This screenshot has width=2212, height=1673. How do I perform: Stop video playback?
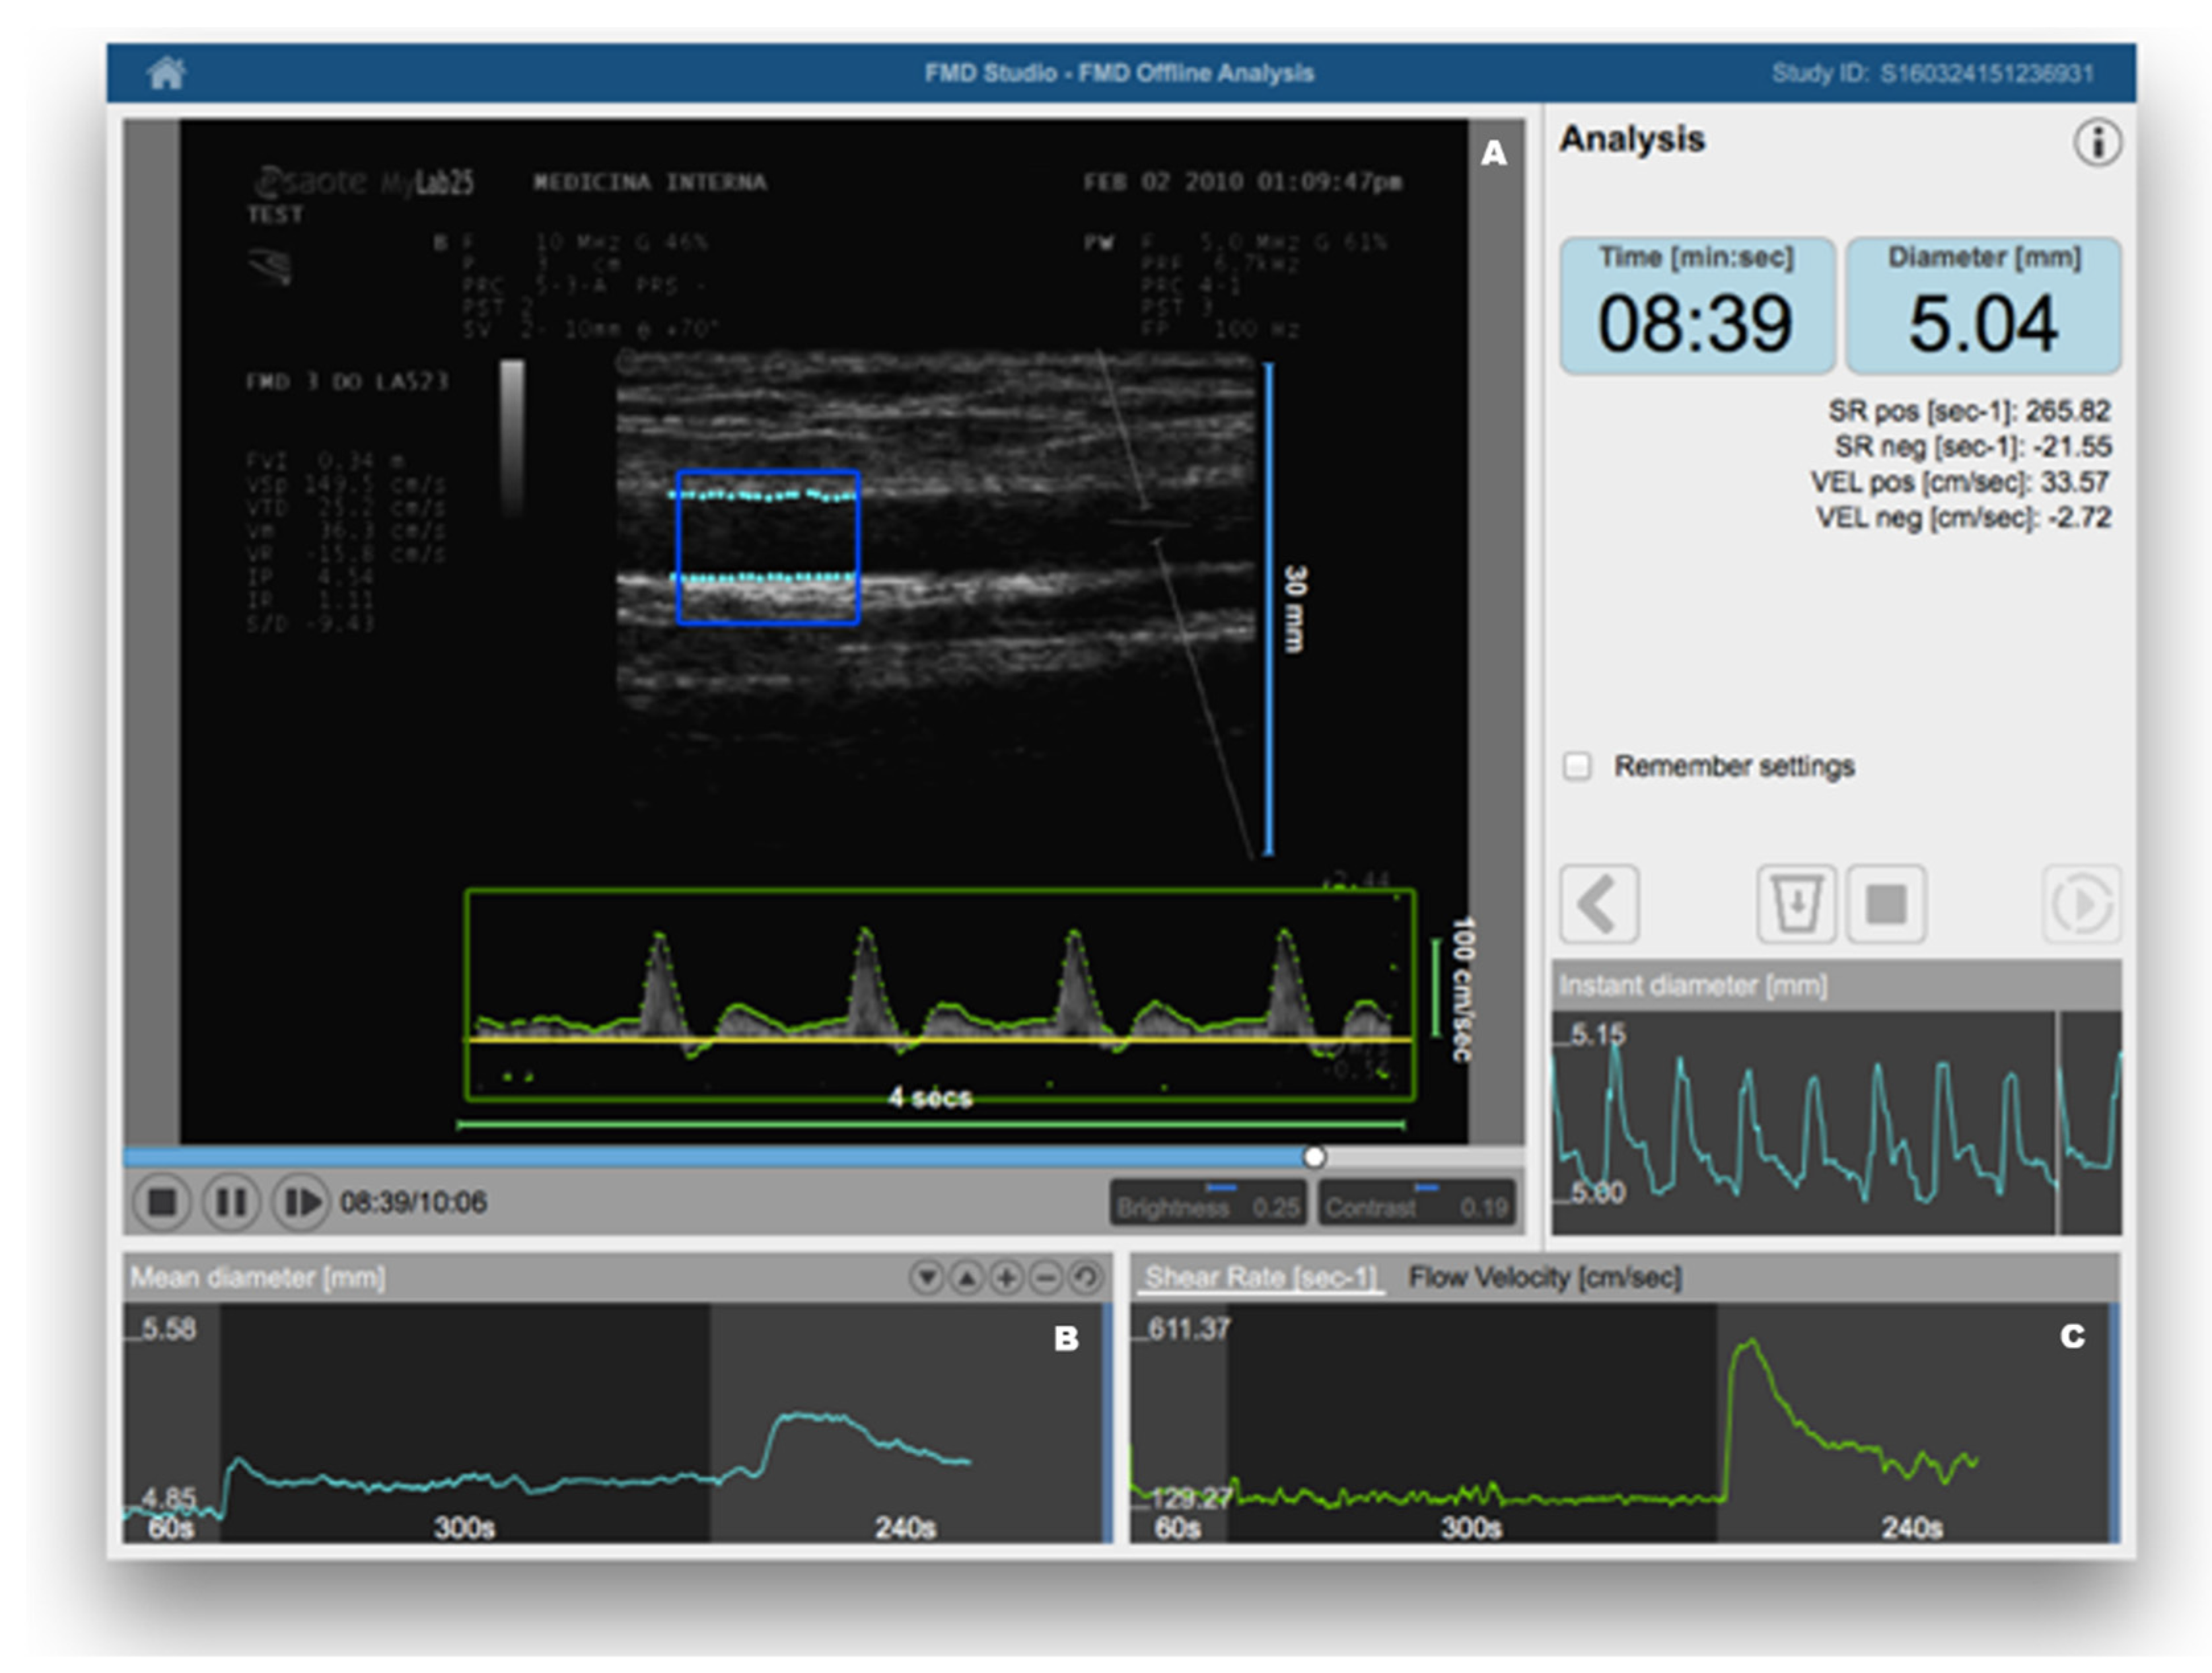tap(162, 1201)
